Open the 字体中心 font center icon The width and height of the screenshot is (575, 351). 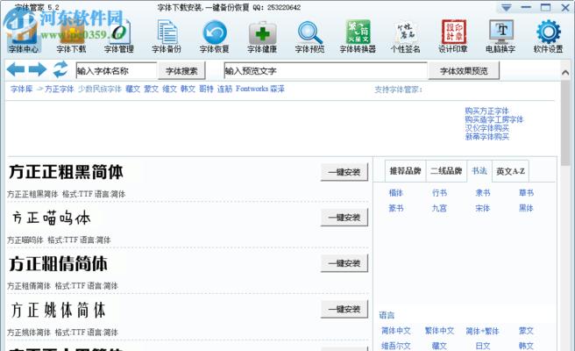coord(24,37)
